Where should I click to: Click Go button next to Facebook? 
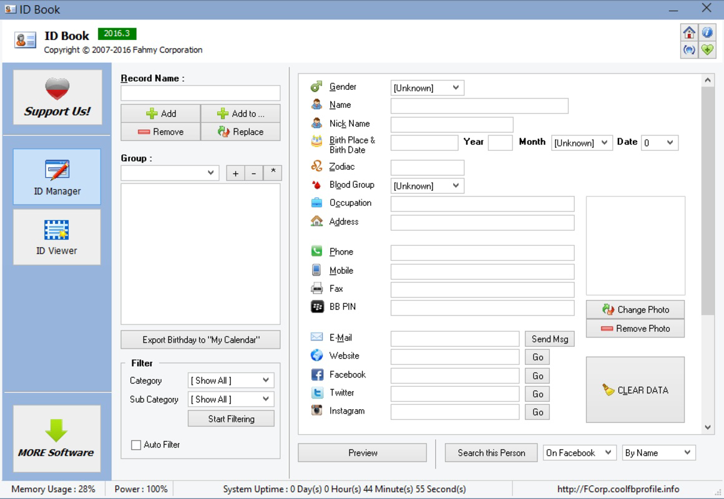[537, 375]
